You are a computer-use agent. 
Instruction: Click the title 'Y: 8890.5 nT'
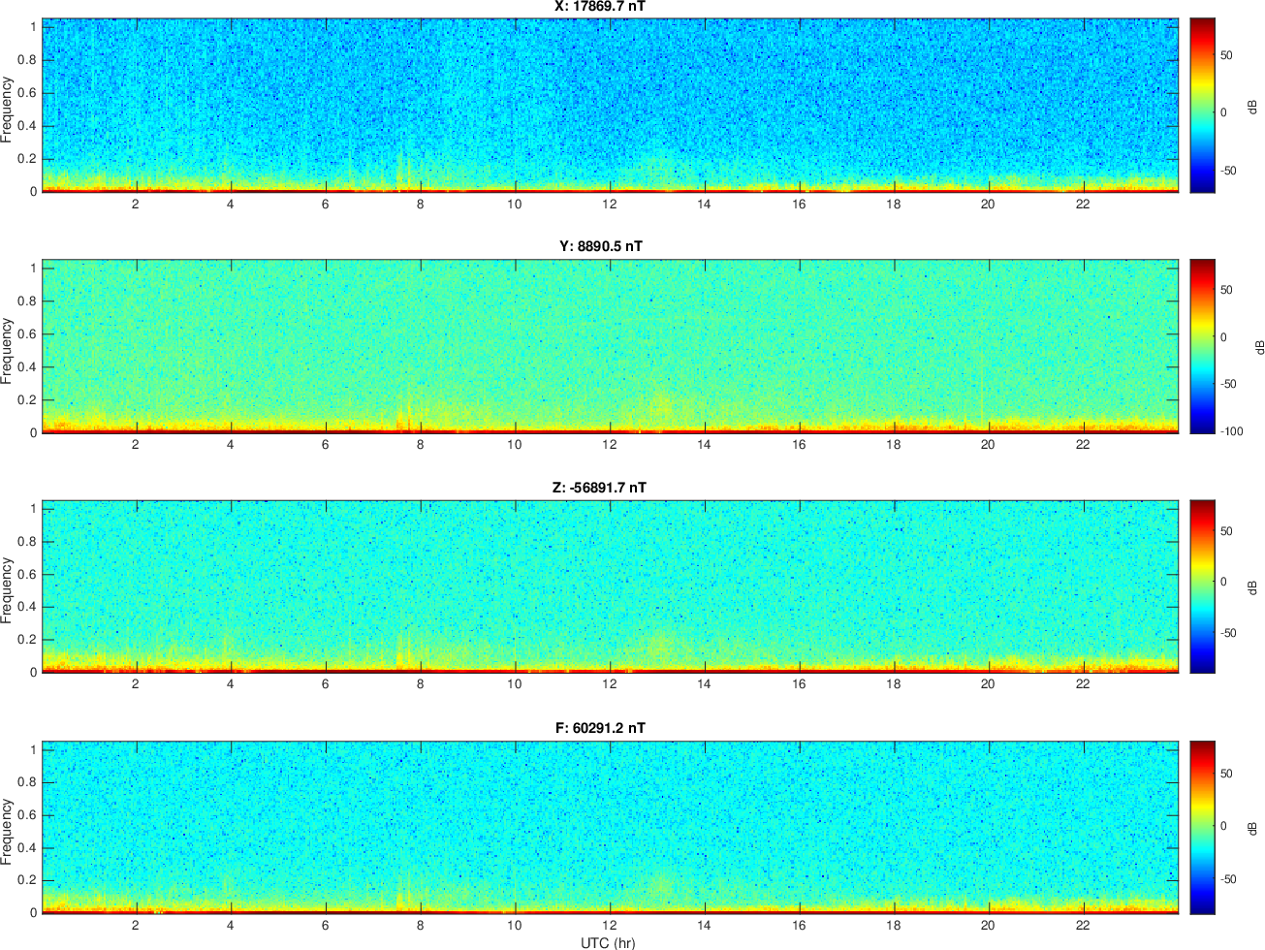tap(600, 246)
